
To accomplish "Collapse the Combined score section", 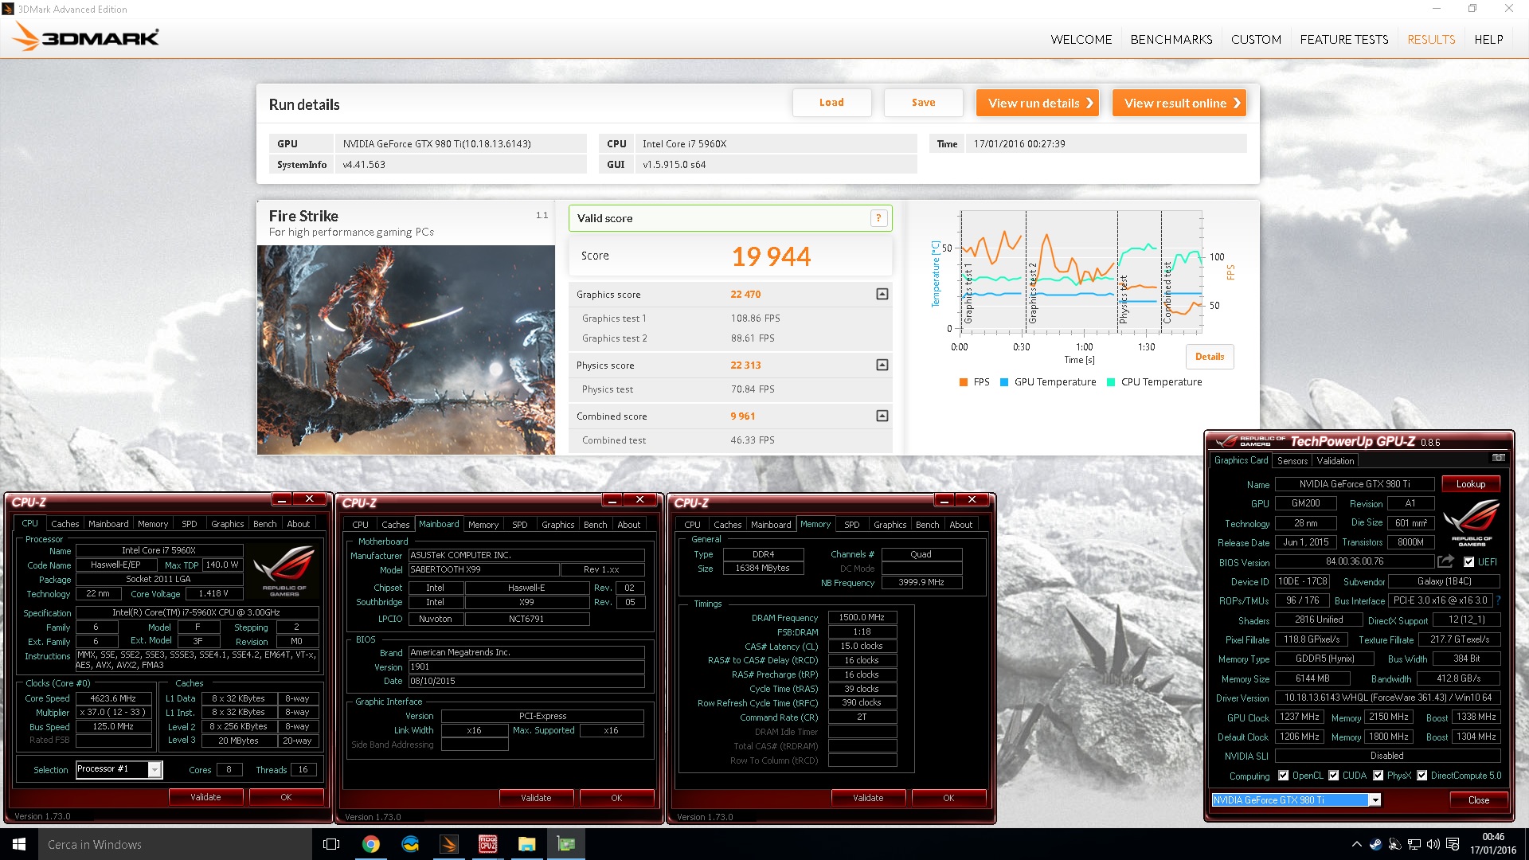I will pos(882,416).
